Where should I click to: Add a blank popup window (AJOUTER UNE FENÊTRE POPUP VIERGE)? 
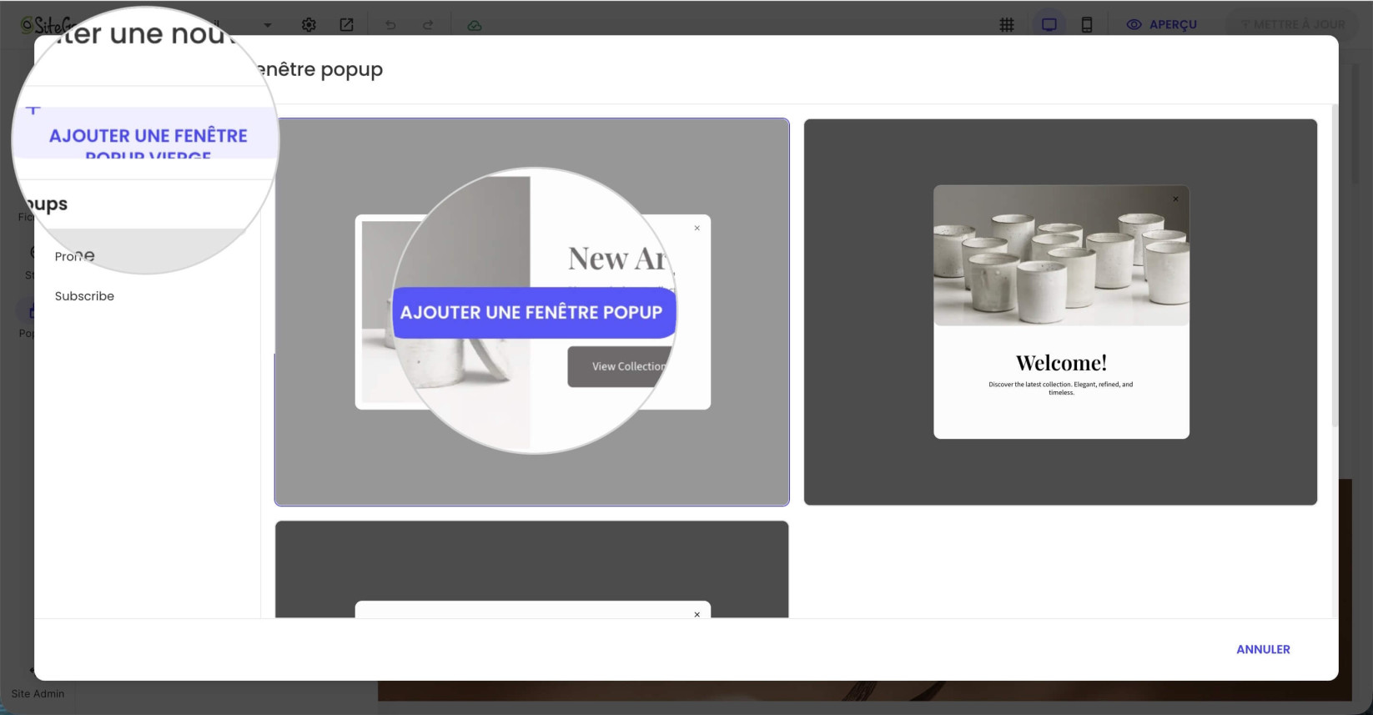[148, 135]
